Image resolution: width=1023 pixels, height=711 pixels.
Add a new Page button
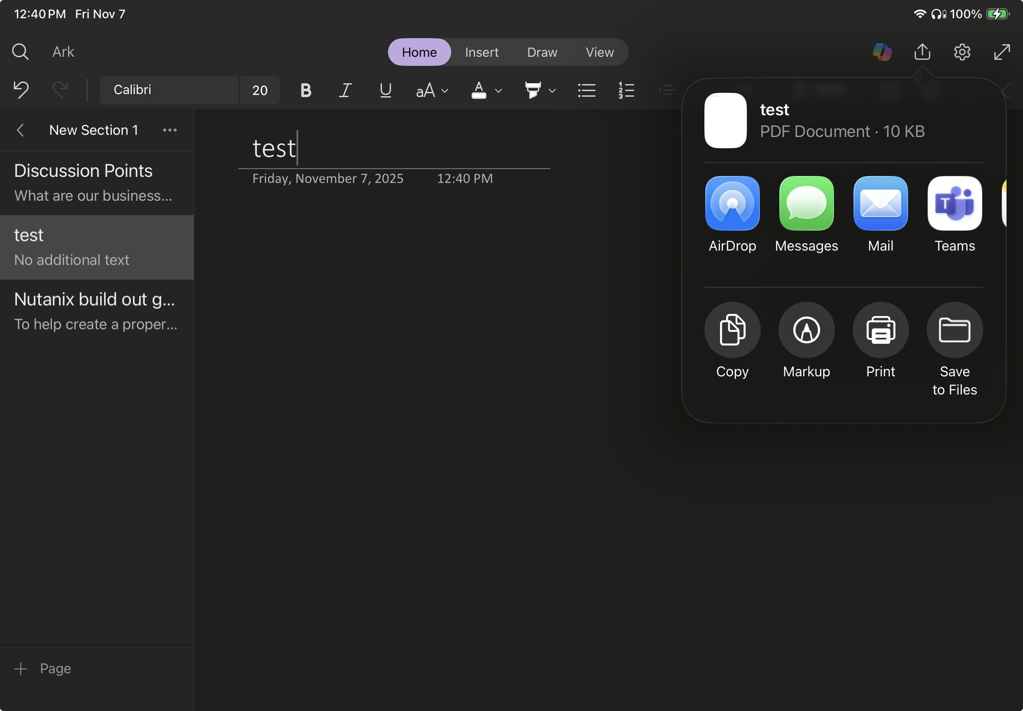[x=43, y=668]
